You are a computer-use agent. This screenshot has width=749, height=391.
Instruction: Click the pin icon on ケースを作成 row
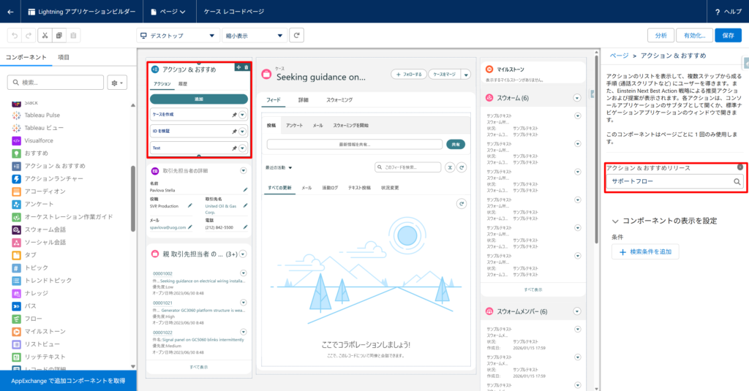[233, 115]
